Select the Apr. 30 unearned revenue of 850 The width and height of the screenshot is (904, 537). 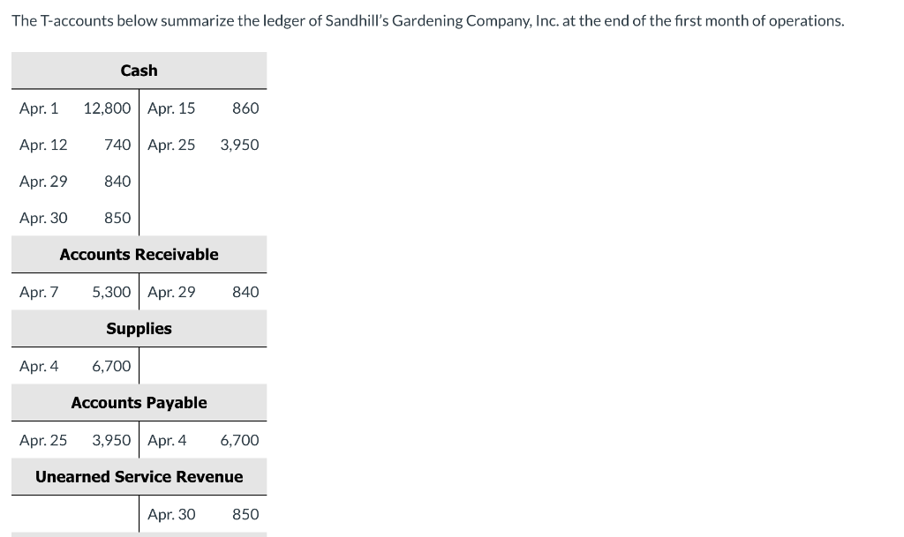(245, 515)
